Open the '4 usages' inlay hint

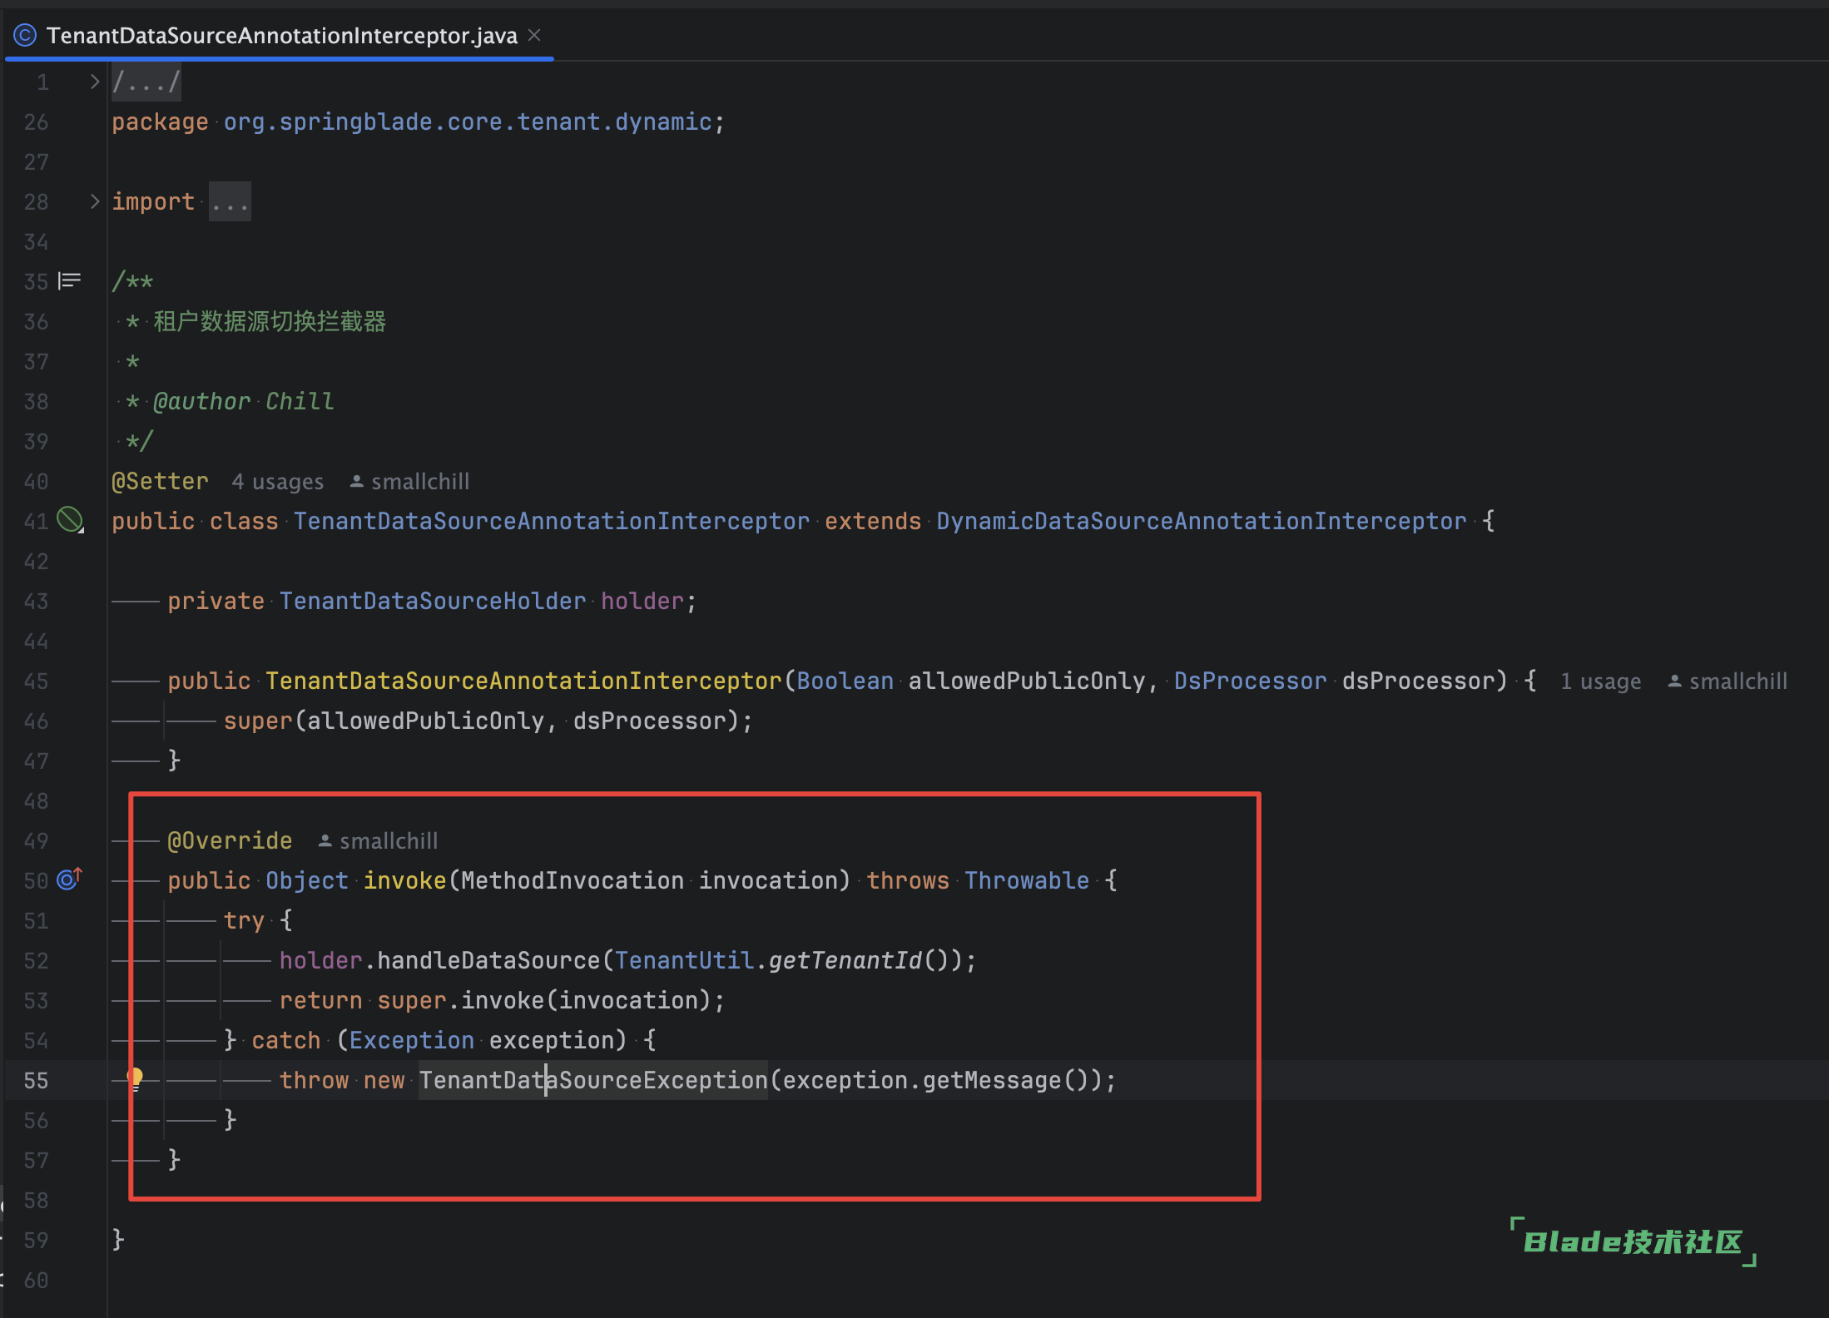pos(277,482)
